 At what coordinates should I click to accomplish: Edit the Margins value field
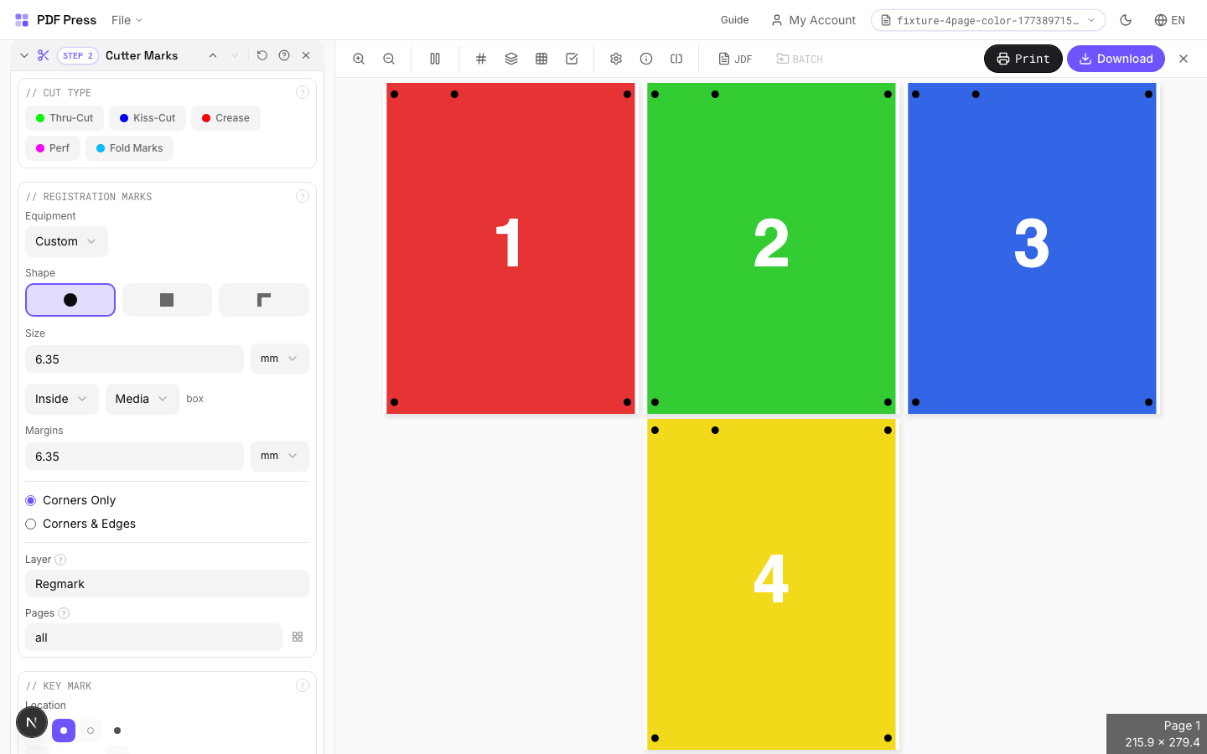tap(134, 456)
